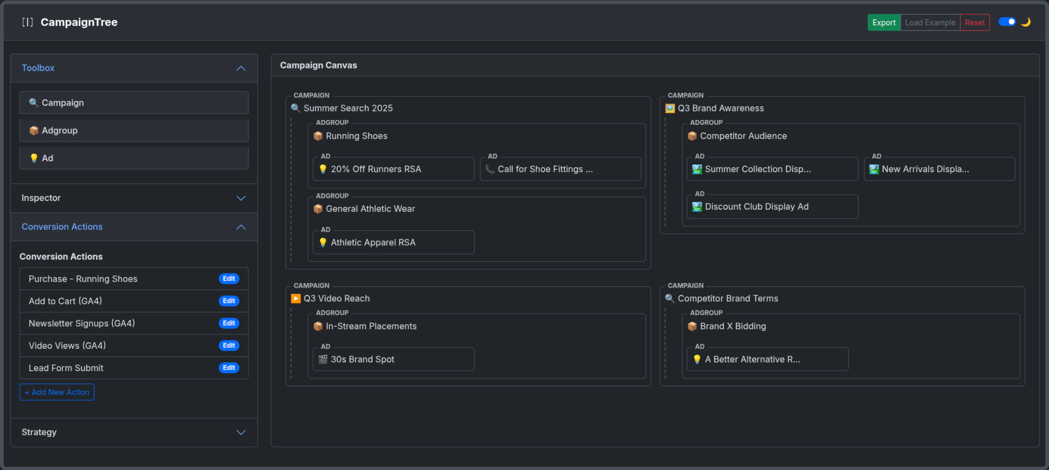Screen dimensions: 1049x470
Task: Click the Campaign Canvas heading
Action: click(x=318, y=65)
